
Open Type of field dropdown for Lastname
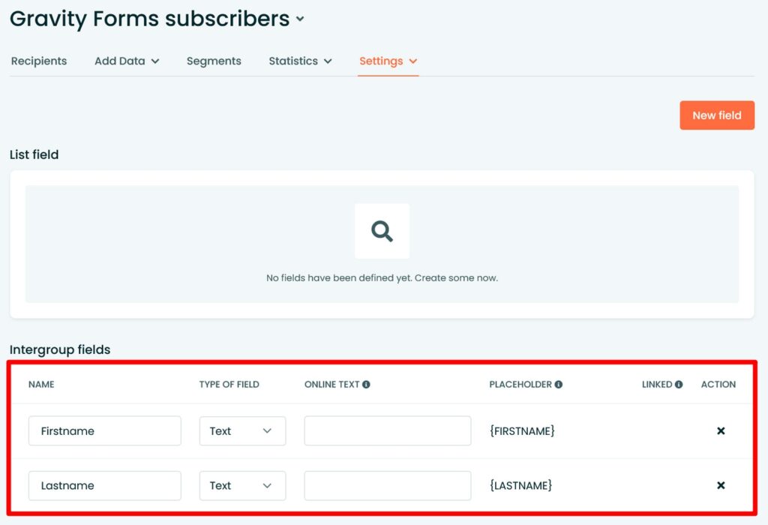click(x=241, y=485)
